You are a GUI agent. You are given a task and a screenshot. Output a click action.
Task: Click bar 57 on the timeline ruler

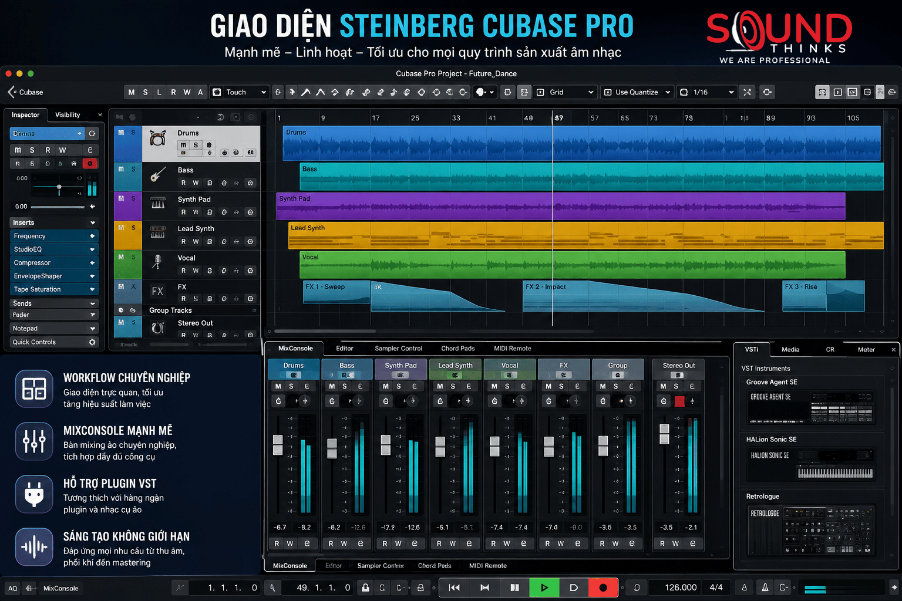tap(594, 118)
